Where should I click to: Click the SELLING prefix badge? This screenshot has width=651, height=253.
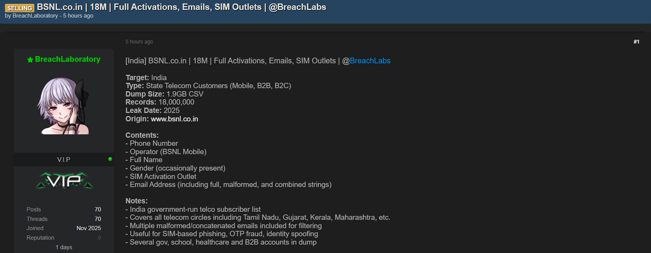tap(19, 8)
